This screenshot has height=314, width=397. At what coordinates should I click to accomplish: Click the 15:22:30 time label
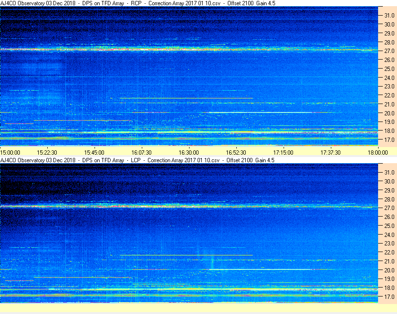(47, 153)
